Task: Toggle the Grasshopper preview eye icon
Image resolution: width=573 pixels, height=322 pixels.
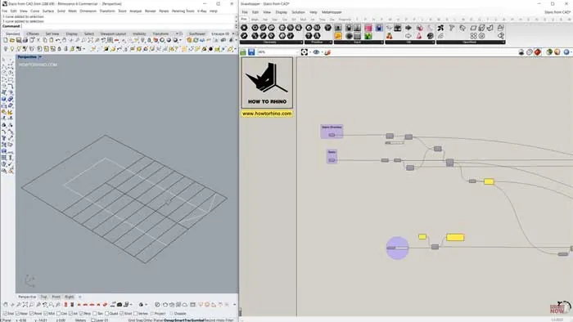Action: click(x=316, y=52)
